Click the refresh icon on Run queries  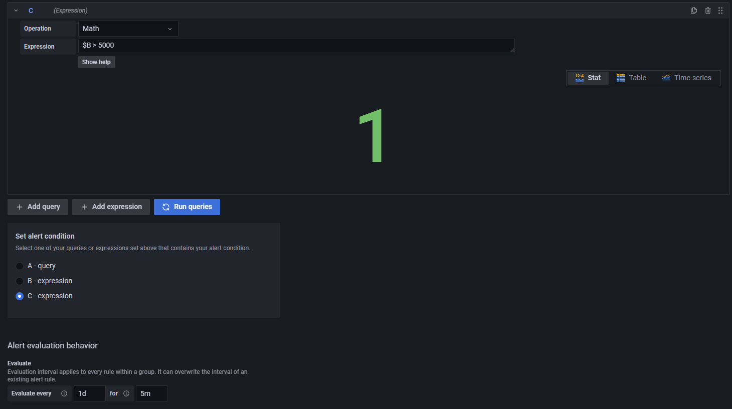[x=166, y=207]
